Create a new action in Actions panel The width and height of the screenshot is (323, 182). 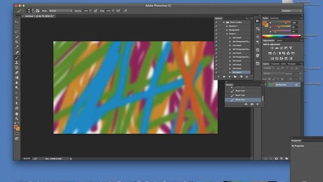click(x=241, y=77)
